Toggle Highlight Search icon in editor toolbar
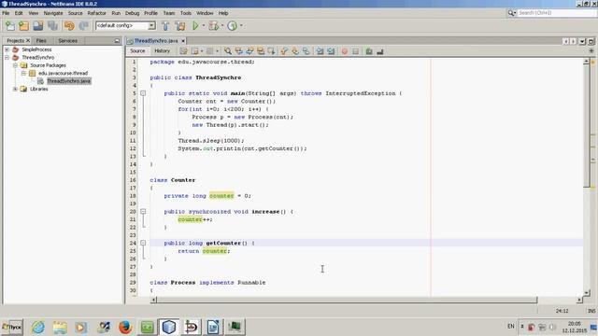The height and width of the screenshot is (336, 598). (261, 51)
